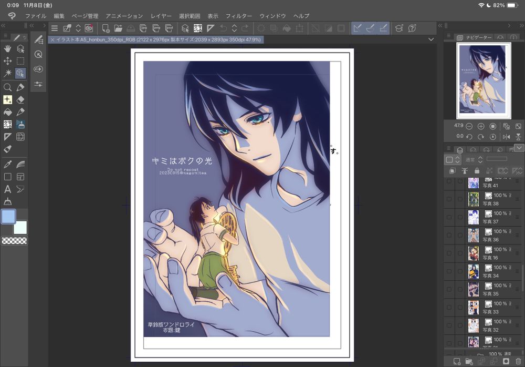This screenshot has width=525, height=367.
Task: Select the Figure rectangle tool
Action: pyautogui.click(x=7, y=177)
